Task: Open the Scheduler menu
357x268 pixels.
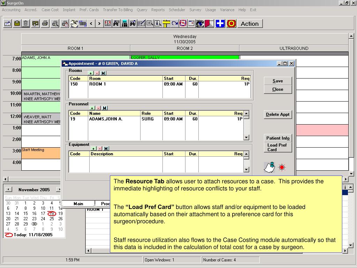Action: pos(177,10)
